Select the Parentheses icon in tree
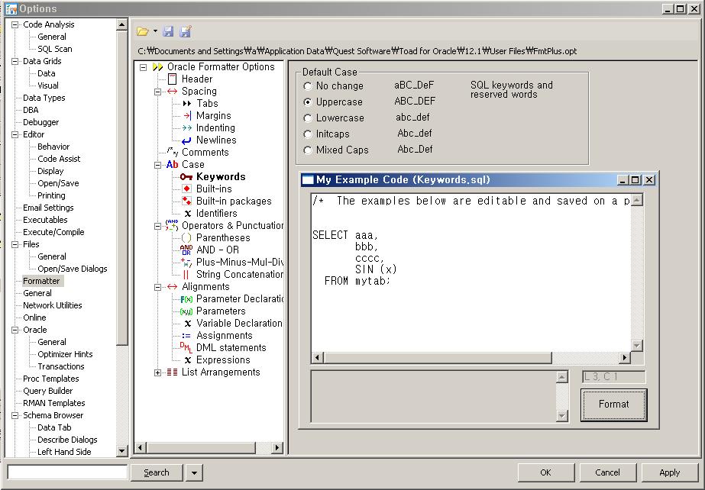This screenshot has height=490, width=705. [186, 238]
